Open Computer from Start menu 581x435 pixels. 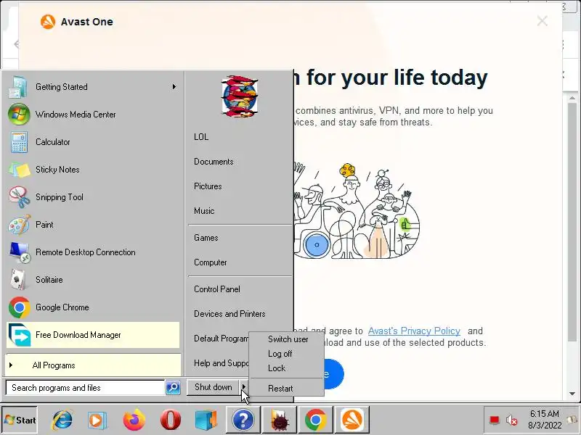(211, 262)
